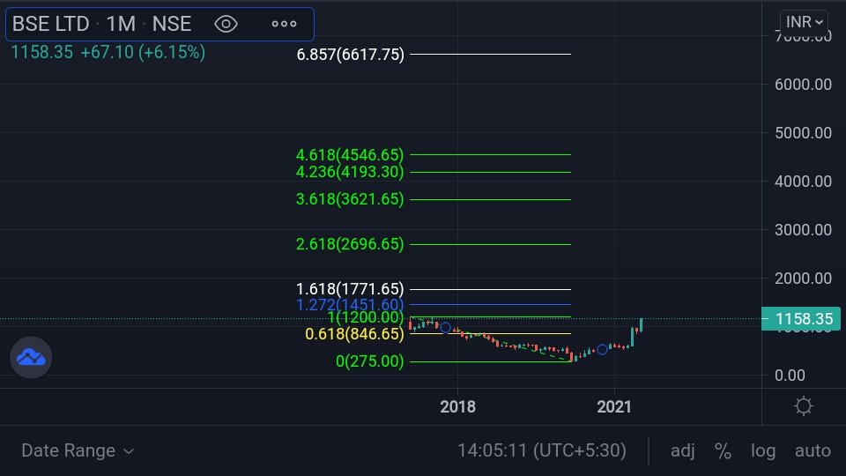Screen dimensions: 846x476
Task: Click the 1158.35 last price in legend
Action: 42,52
